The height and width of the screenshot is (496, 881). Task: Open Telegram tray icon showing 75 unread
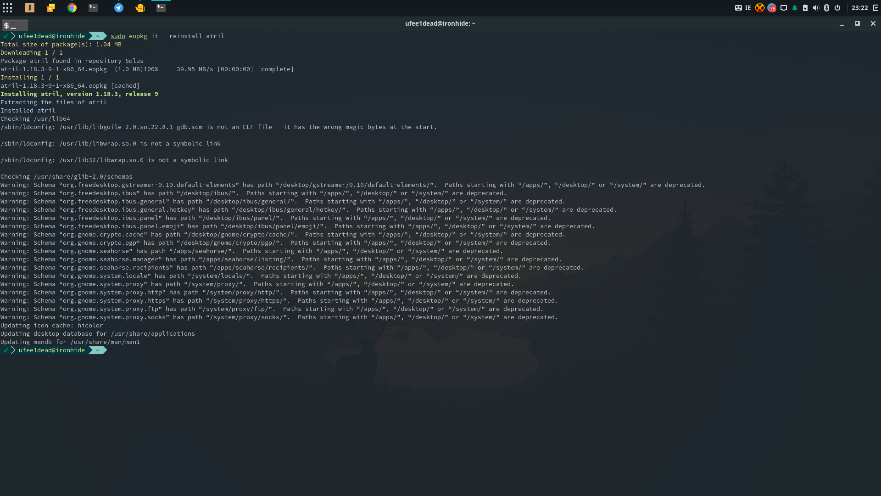(x=772, y=8)
